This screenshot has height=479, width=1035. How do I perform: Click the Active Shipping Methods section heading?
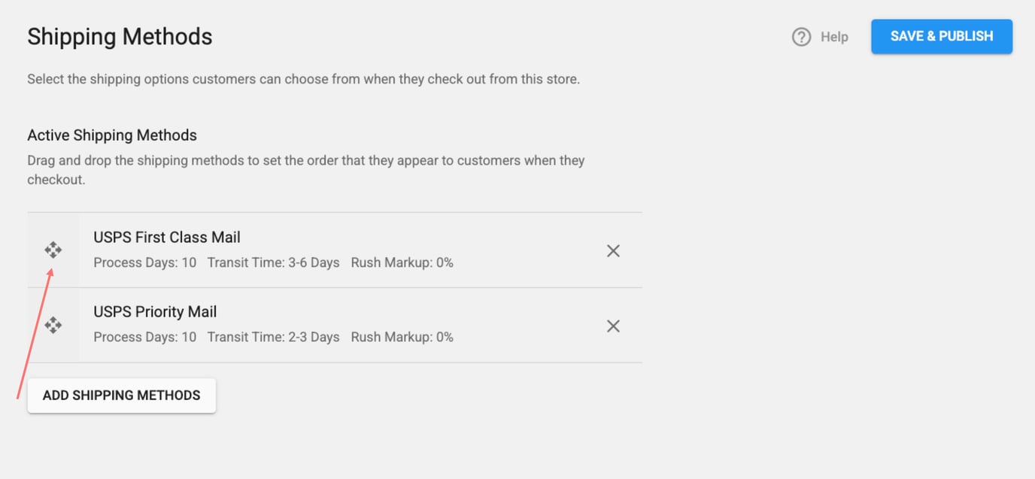(x=112, y=135)
